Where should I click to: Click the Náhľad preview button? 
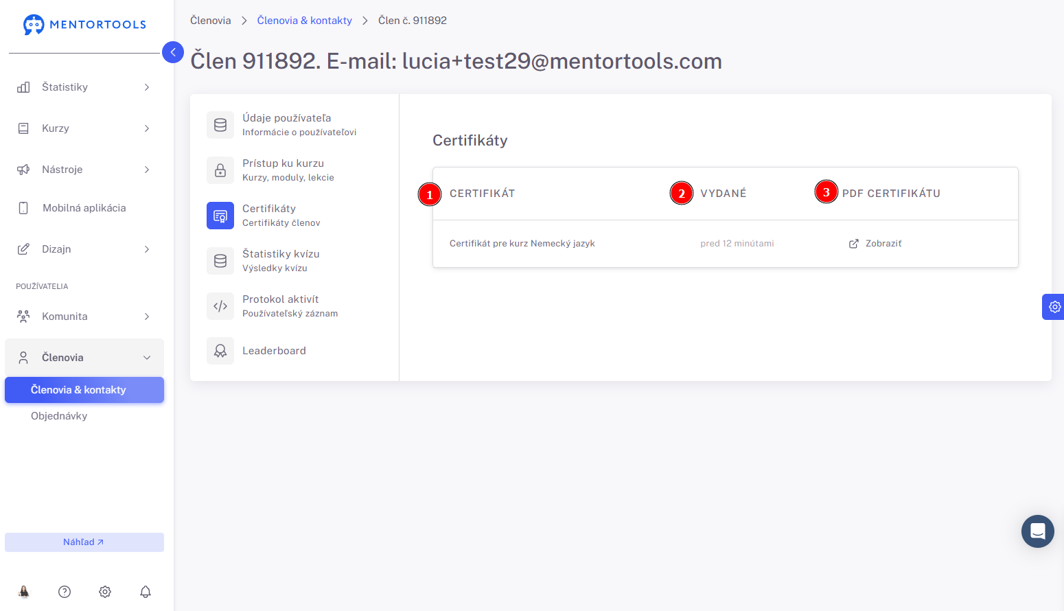[84, 542]
